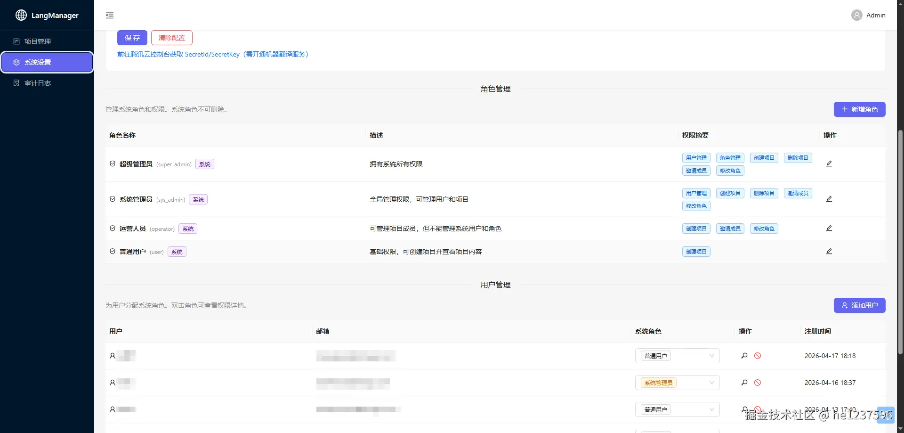Click the user icon in the third user row
Screen dimensions: 904x433
113,409
